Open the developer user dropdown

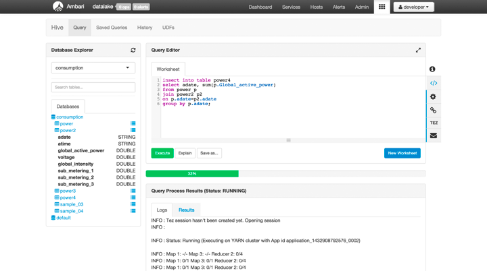click(413, 7)
